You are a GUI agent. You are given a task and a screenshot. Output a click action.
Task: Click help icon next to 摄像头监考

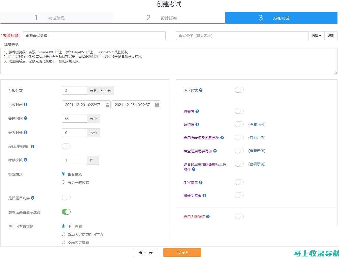[x=204, y=196]
